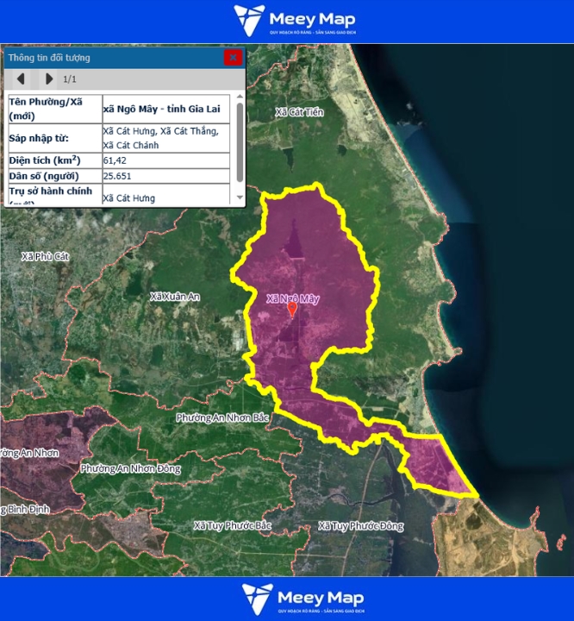Click the xã Ngô Mây - tỉnh Gia Lai cell
Viewport: 574px width, 621px height.
165,109
